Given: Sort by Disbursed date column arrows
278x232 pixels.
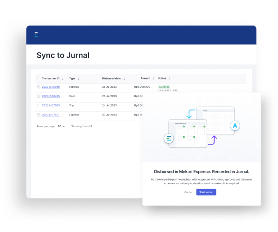Looking at the screenshot, I should pos(124,78).
